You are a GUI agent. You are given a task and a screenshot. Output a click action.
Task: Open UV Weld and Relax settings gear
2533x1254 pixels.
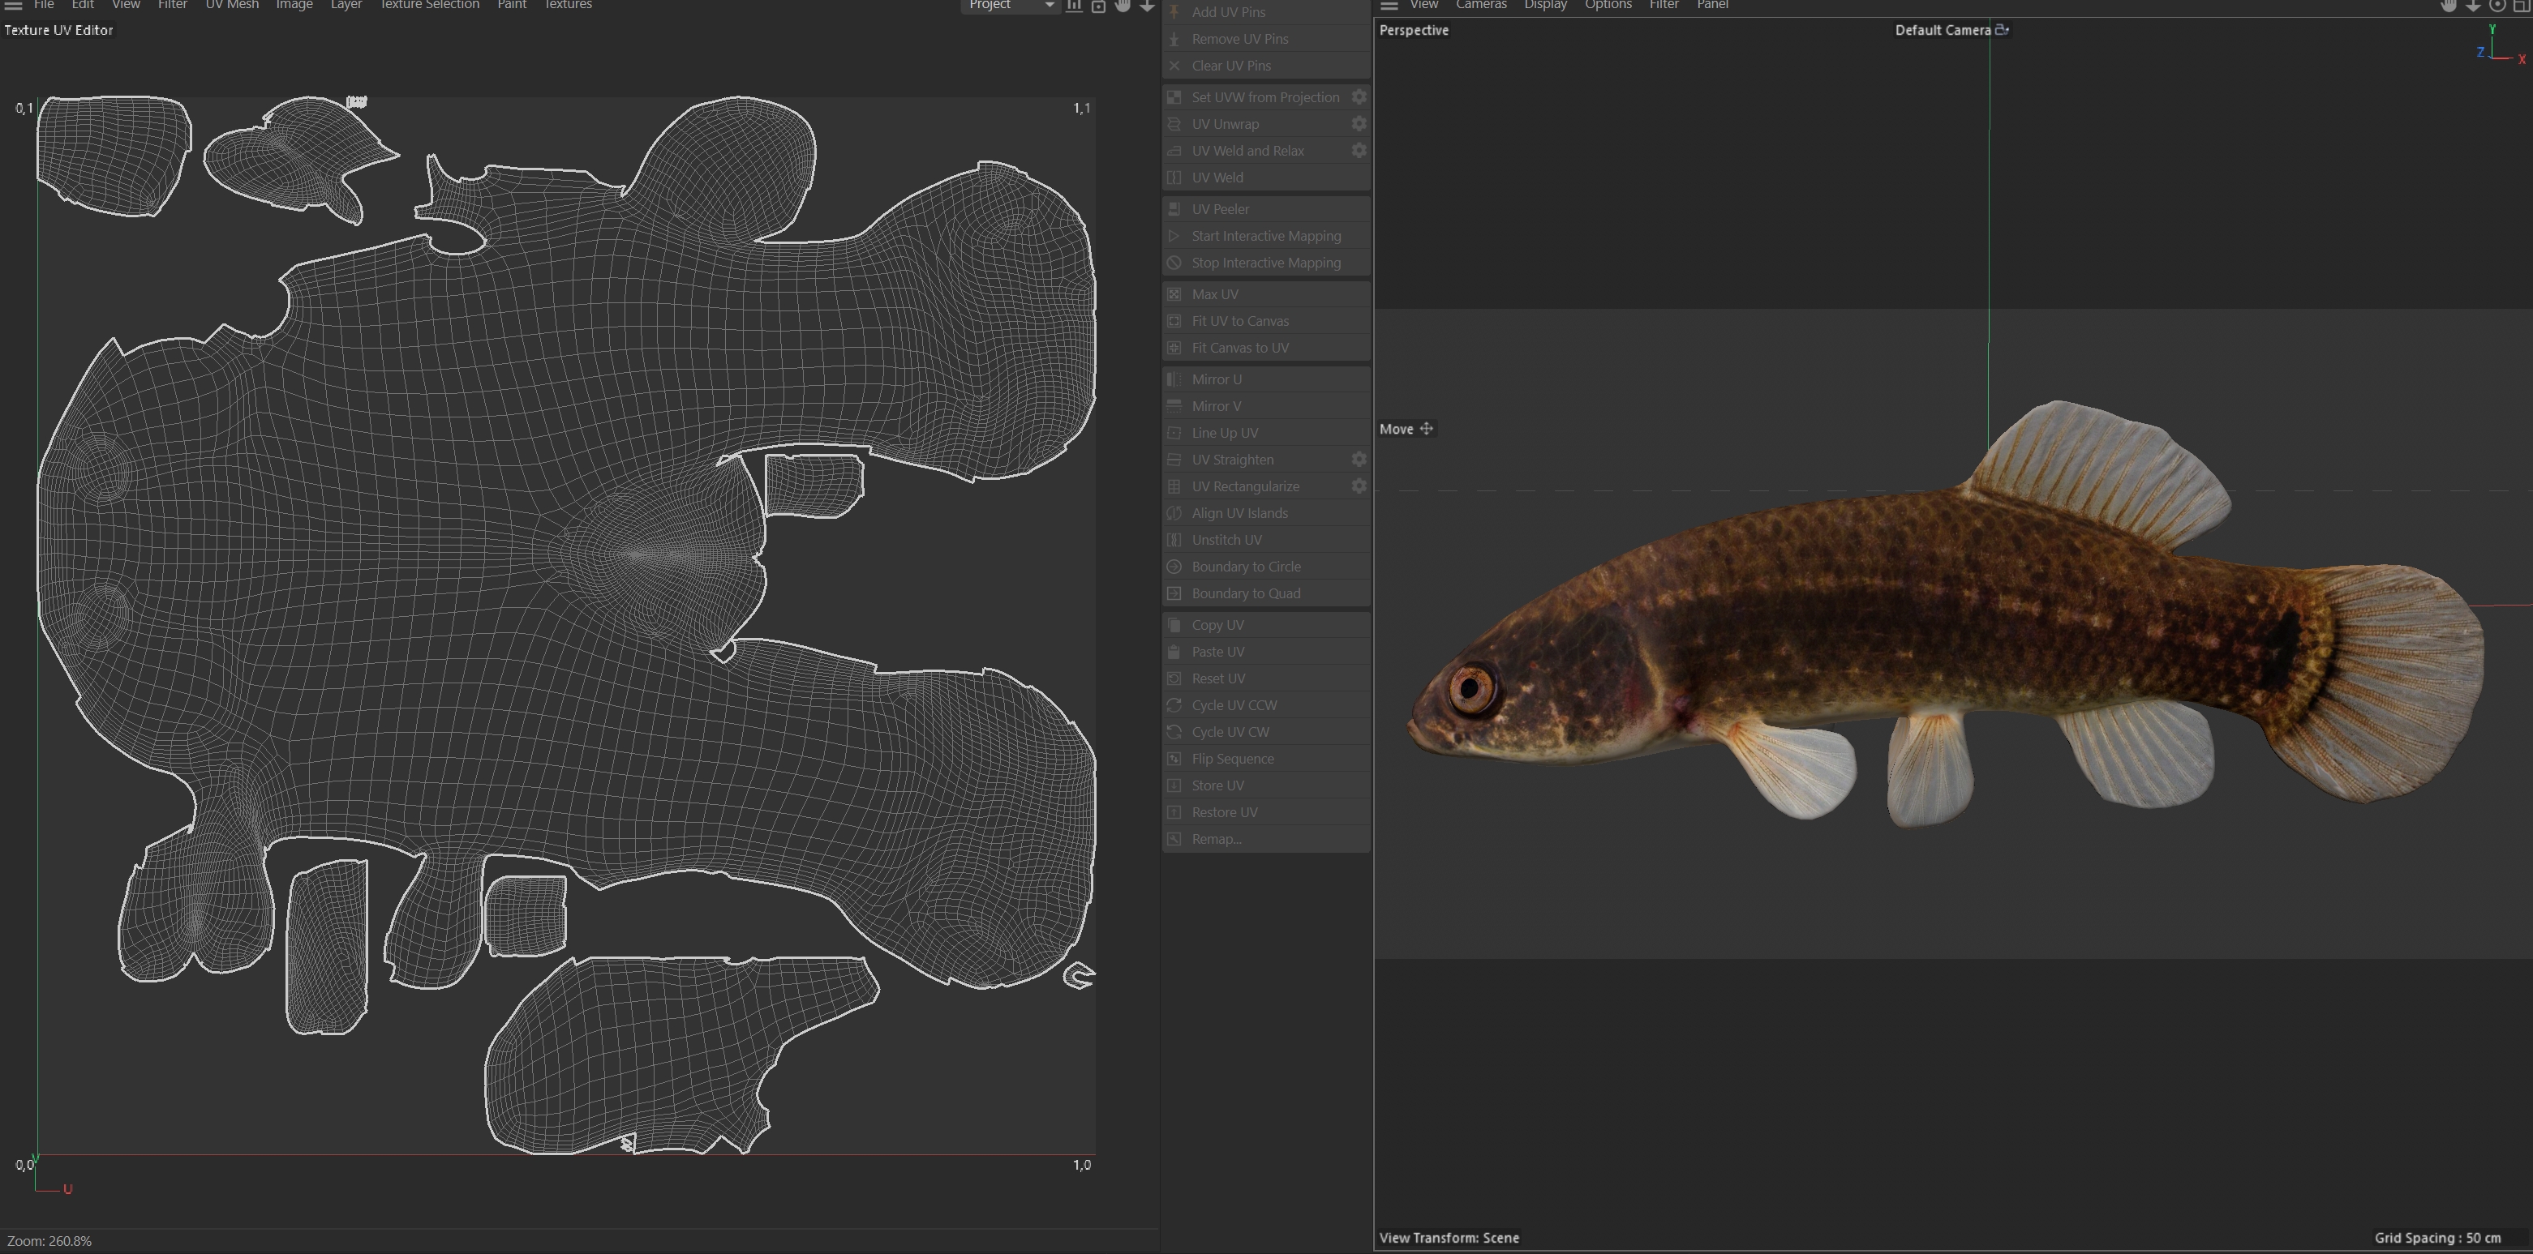point(1358,150)
